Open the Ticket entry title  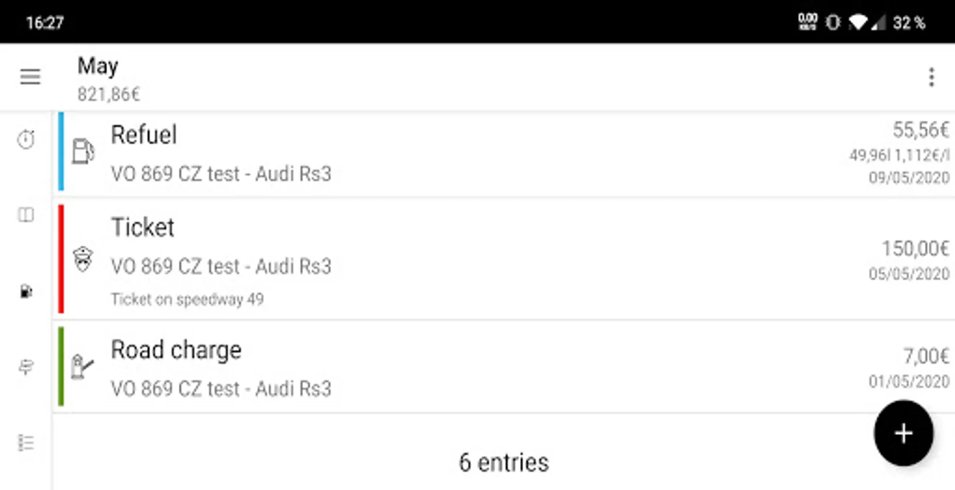(x=142, y=227)
